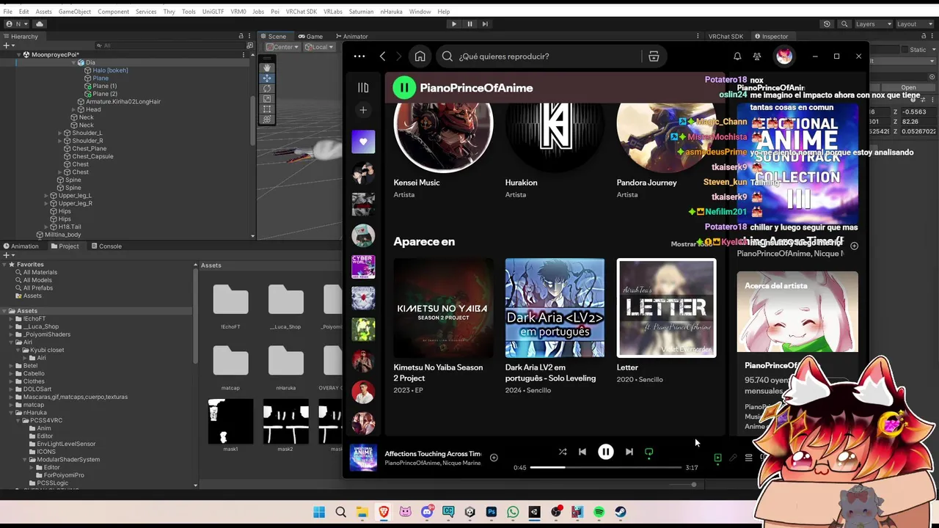Open WhatsApp from the taskbar
Viewport: 939px width, 528px height.
tap(513, 512)
